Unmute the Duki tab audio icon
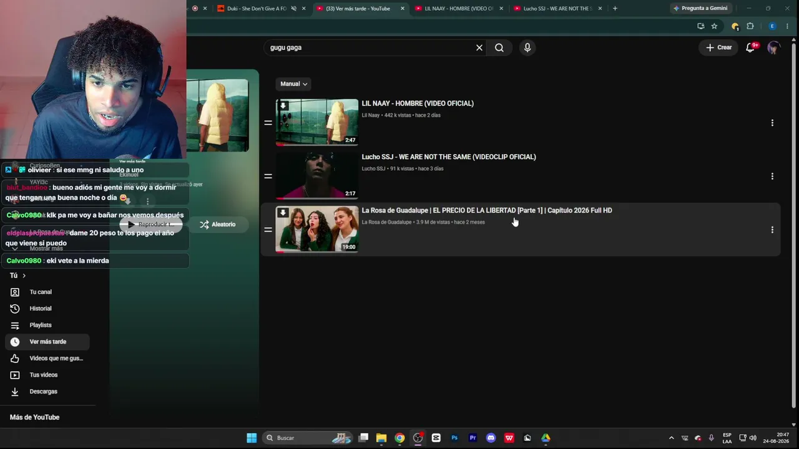This screenshot has width=799, height=449. point(293,9)
